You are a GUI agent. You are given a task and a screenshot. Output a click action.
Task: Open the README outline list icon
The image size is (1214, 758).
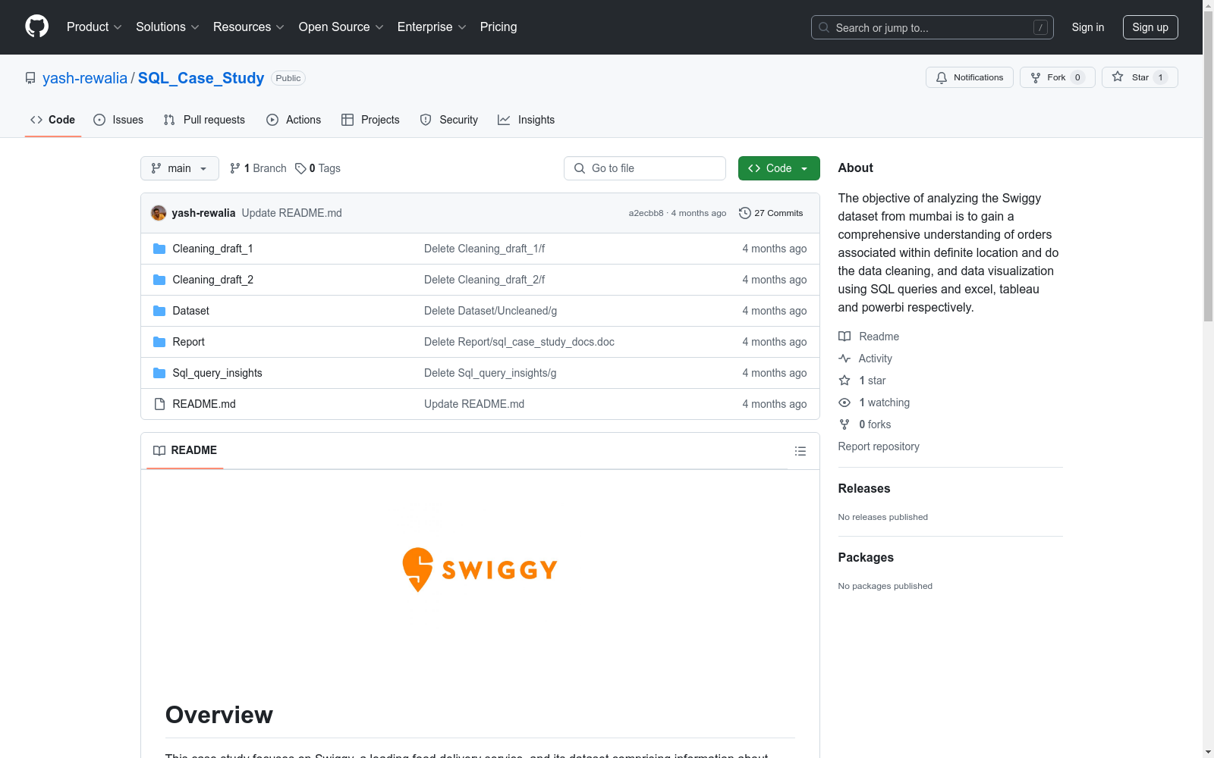point(800,451)
